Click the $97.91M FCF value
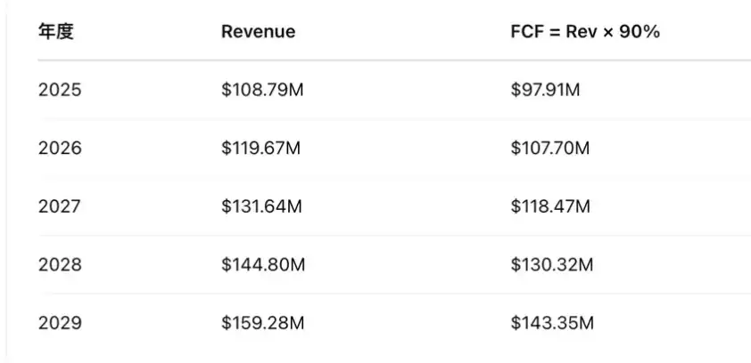Screen dimensions: 751x363 (545, 90)
